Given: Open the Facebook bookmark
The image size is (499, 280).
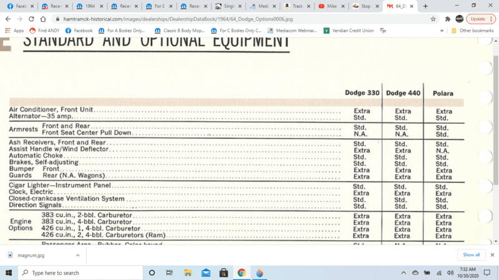Looking at the screenshot, I should coord(79,30).
